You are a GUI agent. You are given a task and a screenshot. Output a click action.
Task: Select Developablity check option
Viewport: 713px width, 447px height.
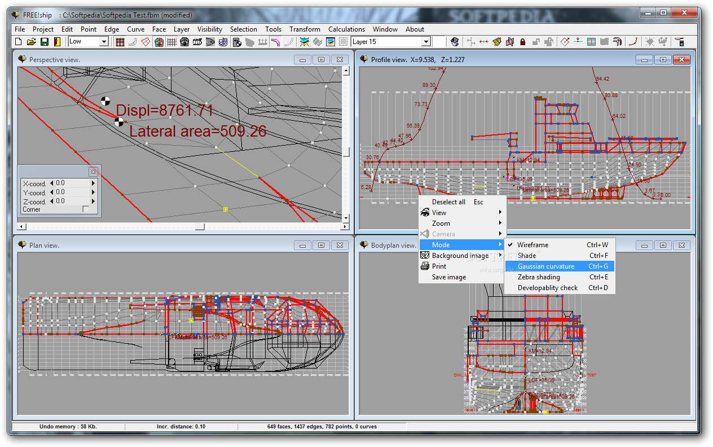click(x=560, y=288)
